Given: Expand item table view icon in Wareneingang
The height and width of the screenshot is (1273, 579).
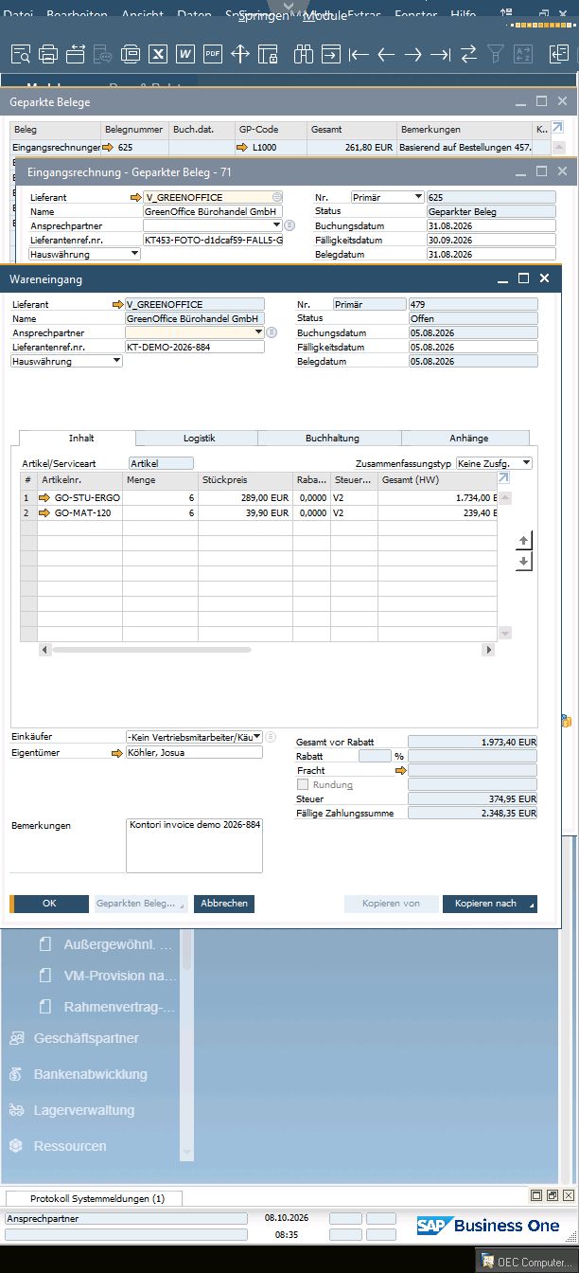Looking at the screenshot, I should (504, 479).
